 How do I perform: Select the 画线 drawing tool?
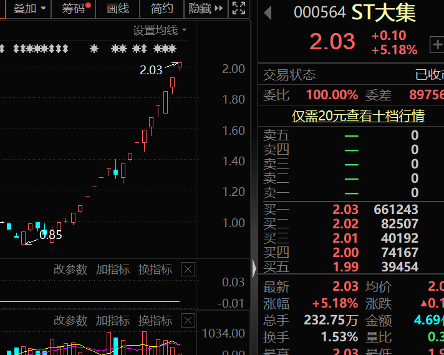point(118,9)
